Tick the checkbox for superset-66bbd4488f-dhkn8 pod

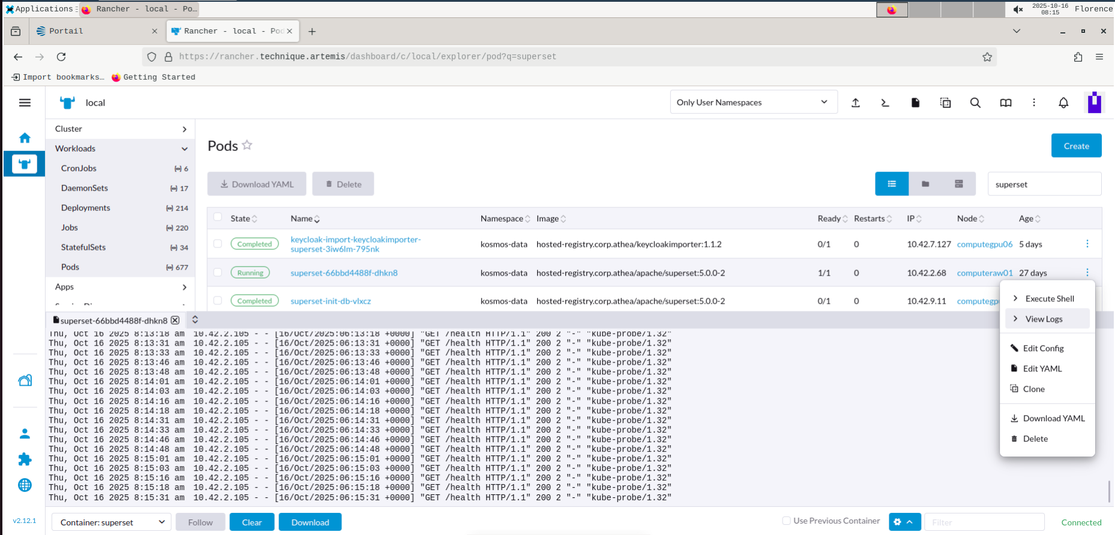click(x=218, y=273)
